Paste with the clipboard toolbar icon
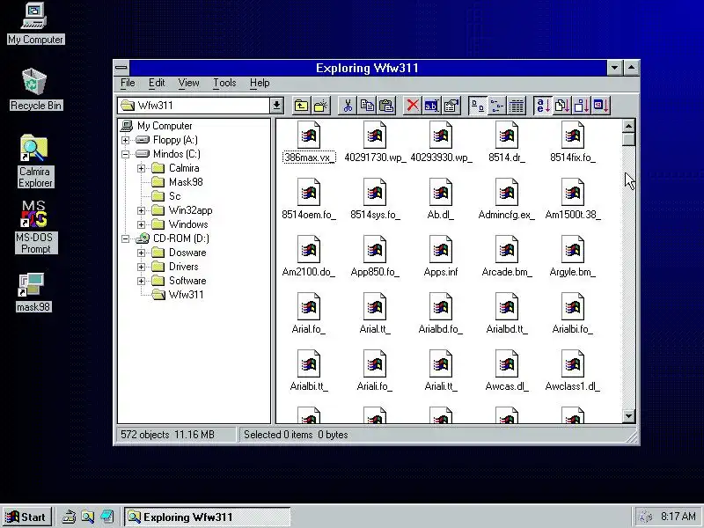Screen dimensions: 704x528 (386, 106)
